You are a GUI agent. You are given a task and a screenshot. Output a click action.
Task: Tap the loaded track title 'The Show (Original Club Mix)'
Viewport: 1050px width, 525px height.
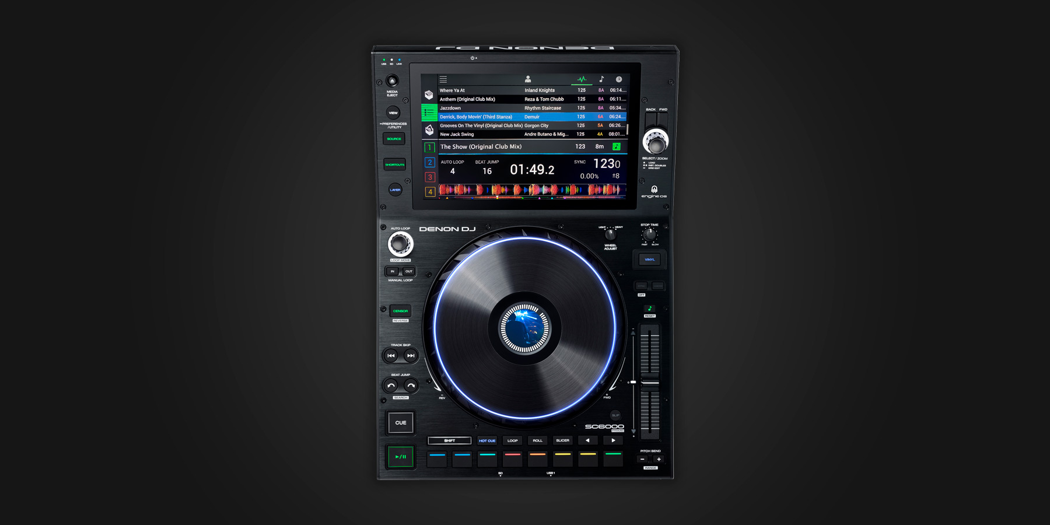click(x=481, y=146)
